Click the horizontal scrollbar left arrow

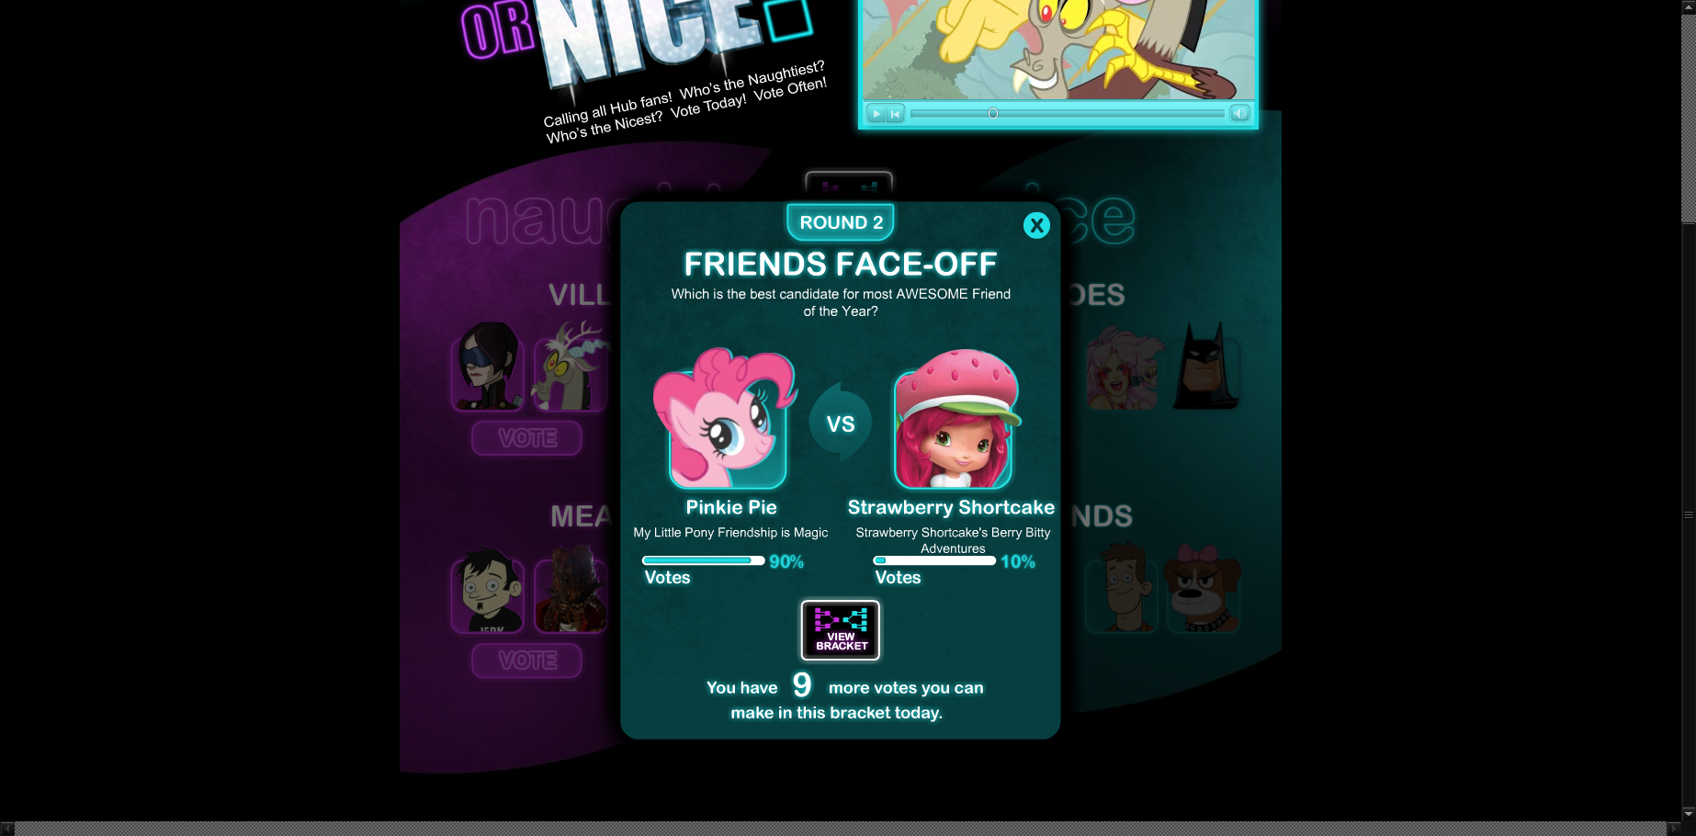(x=7, y=829)
